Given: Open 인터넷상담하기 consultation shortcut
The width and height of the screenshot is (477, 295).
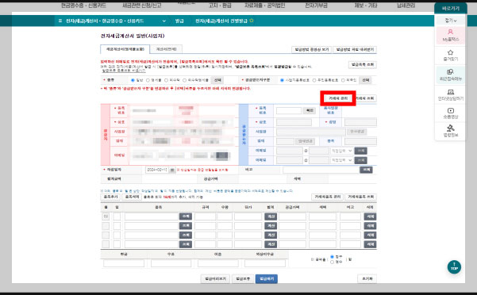Looking at the screenshot, I should (x=451, y=95).
